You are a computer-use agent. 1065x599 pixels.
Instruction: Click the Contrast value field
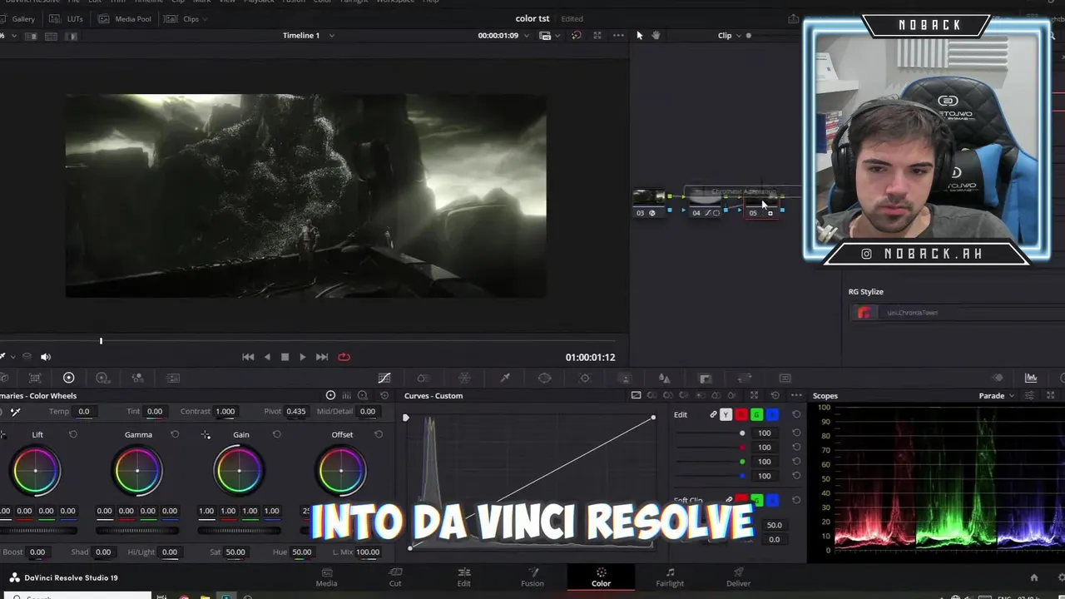pyautogui.click(x=225, y=411)
